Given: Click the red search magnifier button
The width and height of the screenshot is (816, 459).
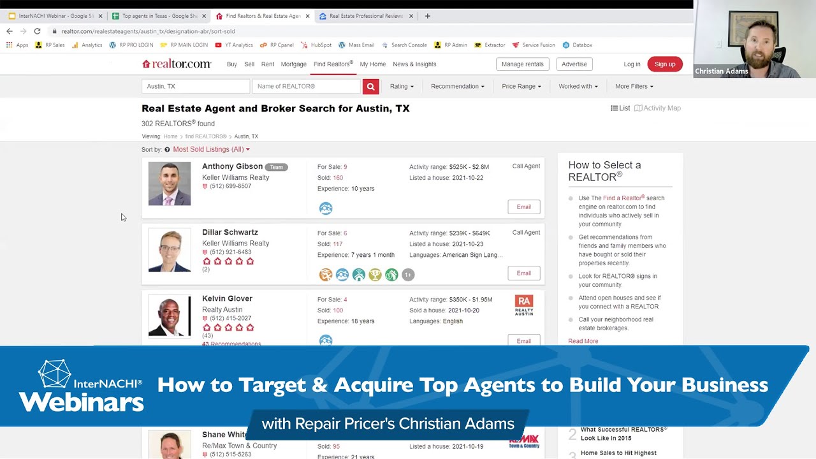Looking at the screenshot, I should click(x=370, y=86).
